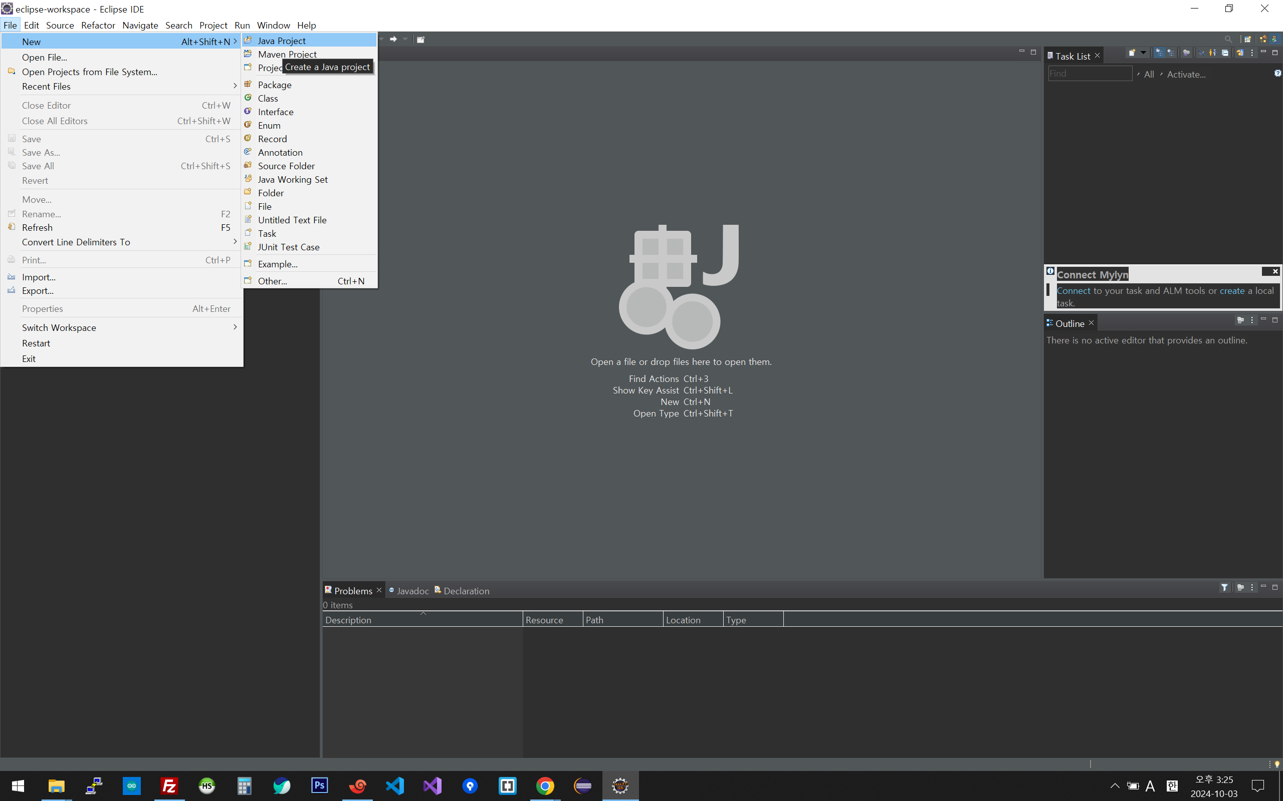
Task: Open the search magnifier in the top toolbar
Action: coord(1228,39)
